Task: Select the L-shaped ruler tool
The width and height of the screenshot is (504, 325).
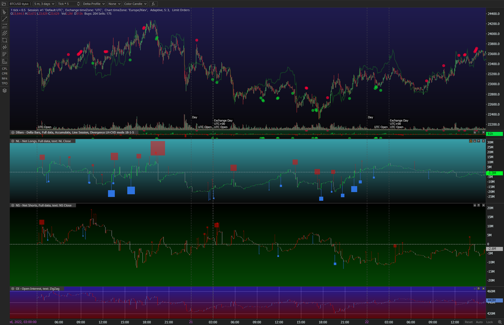Action: pos(4,61)
